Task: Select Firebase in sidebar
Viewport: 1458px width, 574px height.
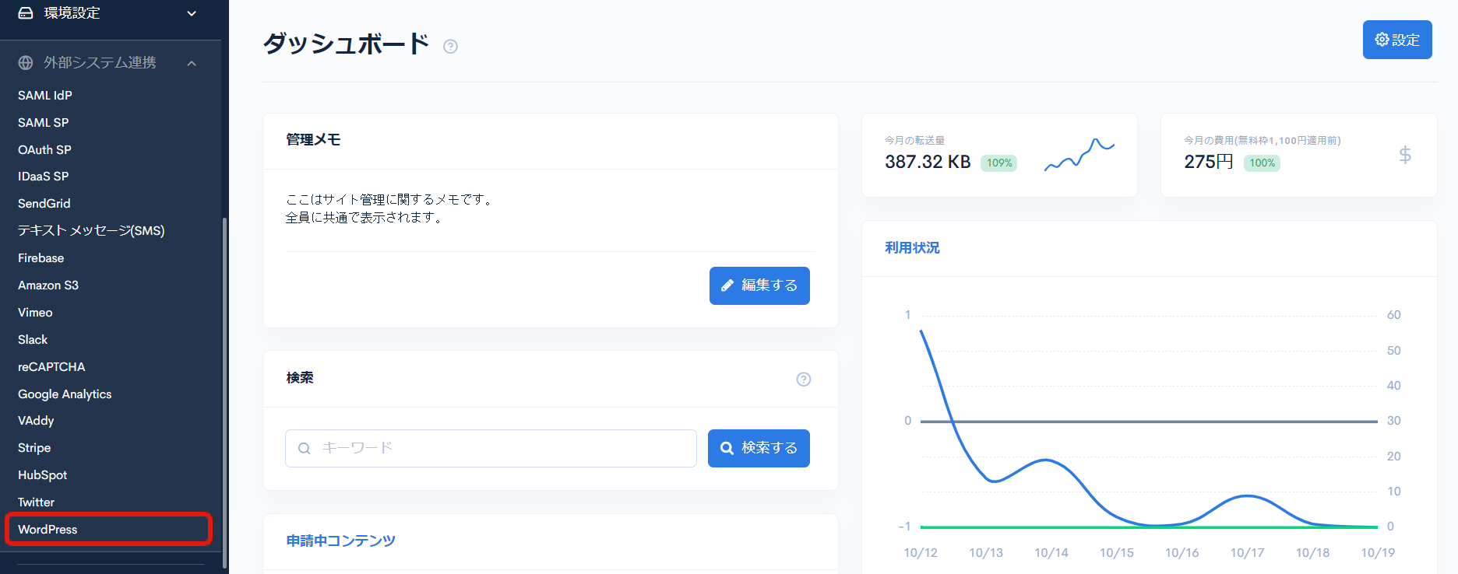Action: tap(41, 257)
